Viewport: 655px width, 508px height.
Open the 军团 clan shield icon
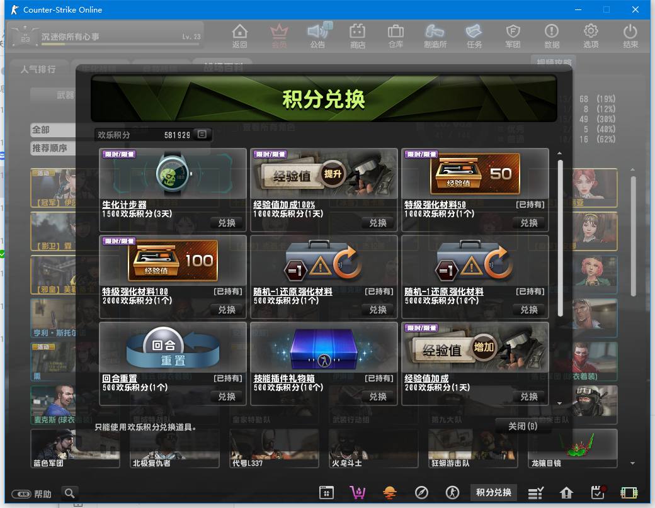513,35
